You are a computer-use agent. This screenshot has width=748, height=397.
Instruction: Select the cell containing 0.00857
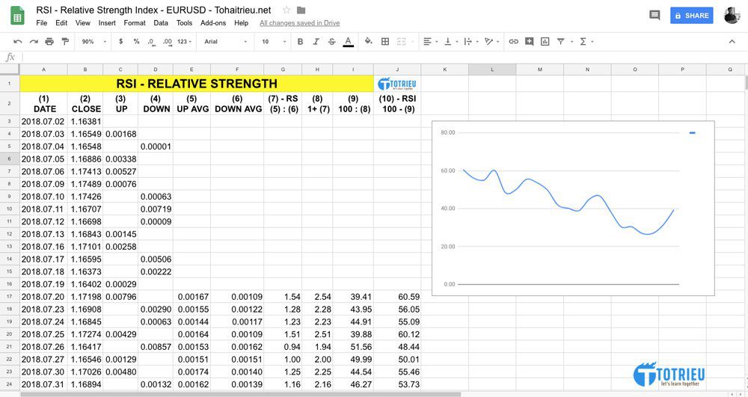156,346
